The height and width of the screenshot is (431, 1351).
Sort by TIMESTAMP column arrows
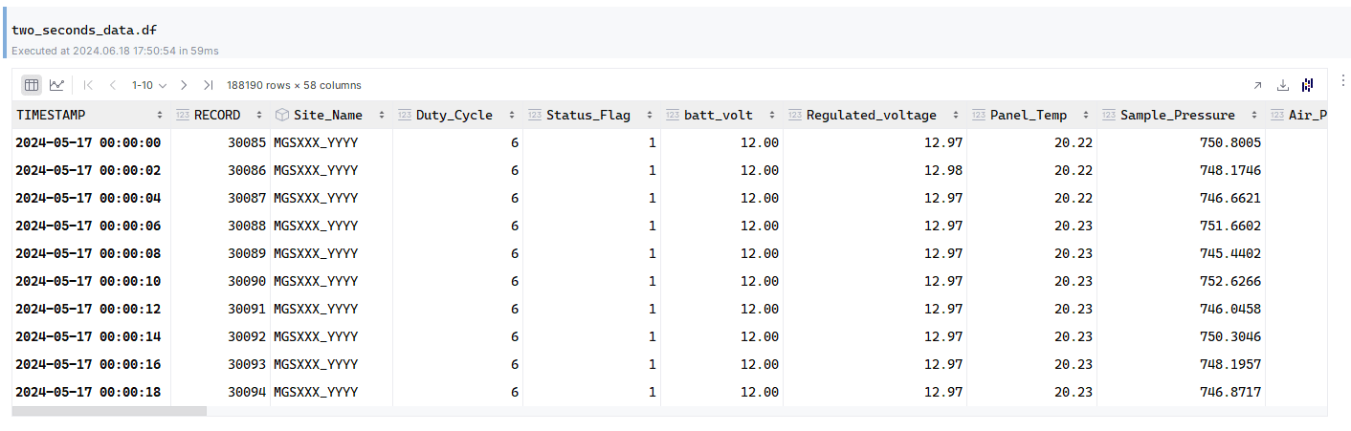click(x=160, y=115)
